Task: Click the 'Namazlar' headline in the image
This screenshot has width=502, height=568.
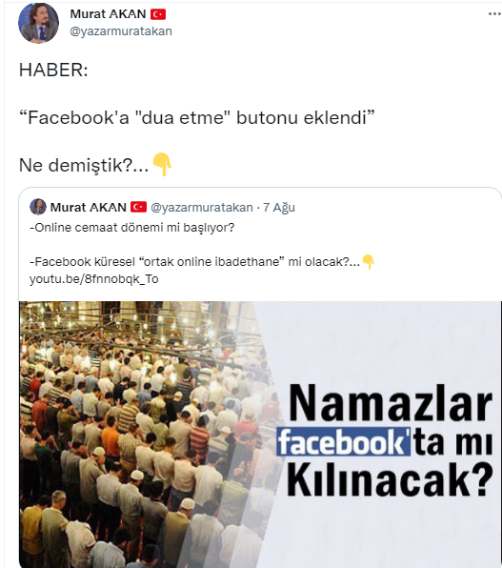Action: 391,403
